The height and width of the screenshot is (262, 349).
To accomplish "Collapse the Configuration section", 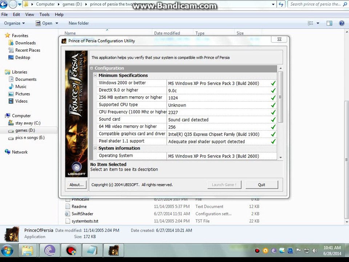I will coord(92,68).
